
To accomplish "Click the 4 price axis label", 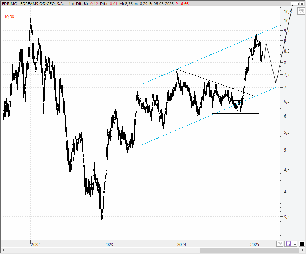I will tap(285, 192).
